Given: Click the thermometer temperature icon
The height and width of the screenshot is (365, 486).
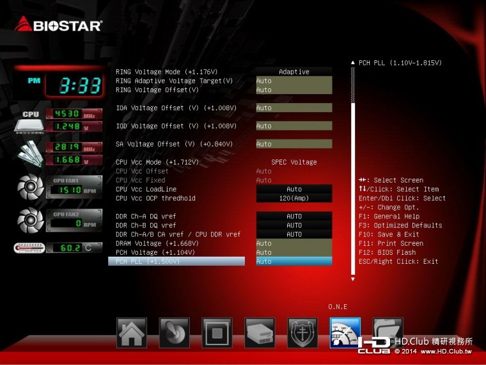Looking at the screenshot, I should pos(29,248).
